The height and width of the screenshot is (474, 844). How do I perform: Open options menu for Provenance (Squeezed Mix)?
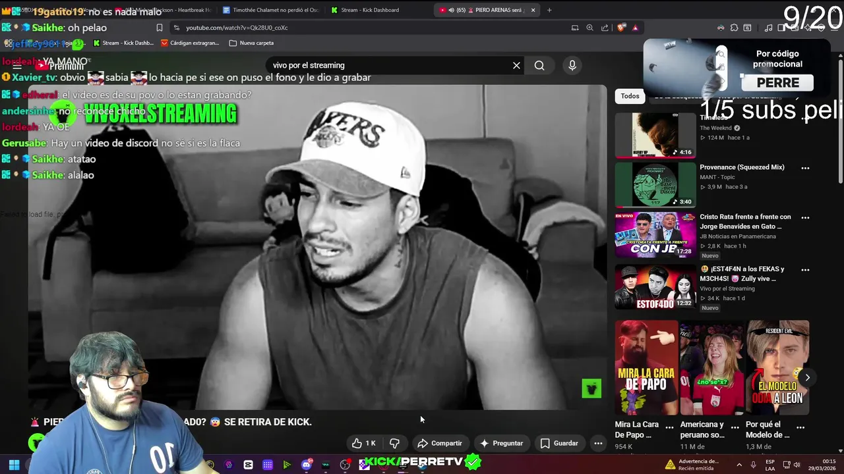click(x=805, y=168)
